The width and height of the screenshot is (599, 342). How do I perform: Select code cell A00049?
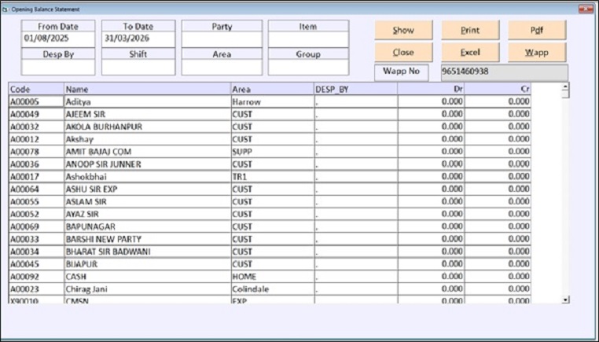(x=36, y=114)
